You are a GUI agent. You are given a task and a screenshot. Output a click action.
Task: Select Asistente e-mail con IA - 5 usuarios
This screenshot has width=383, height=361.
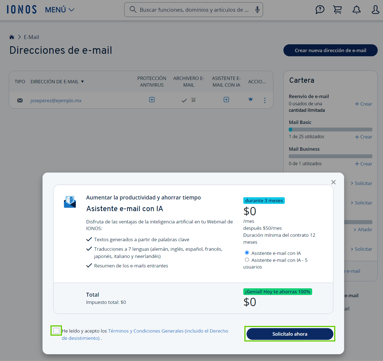247,260
